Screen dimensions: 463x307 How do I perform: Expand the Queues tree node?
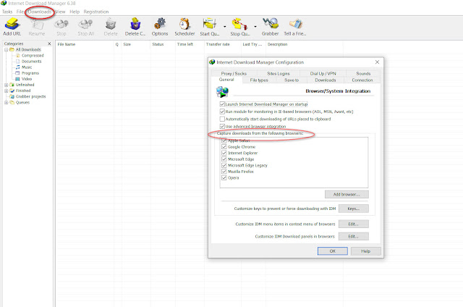[7, 103]
